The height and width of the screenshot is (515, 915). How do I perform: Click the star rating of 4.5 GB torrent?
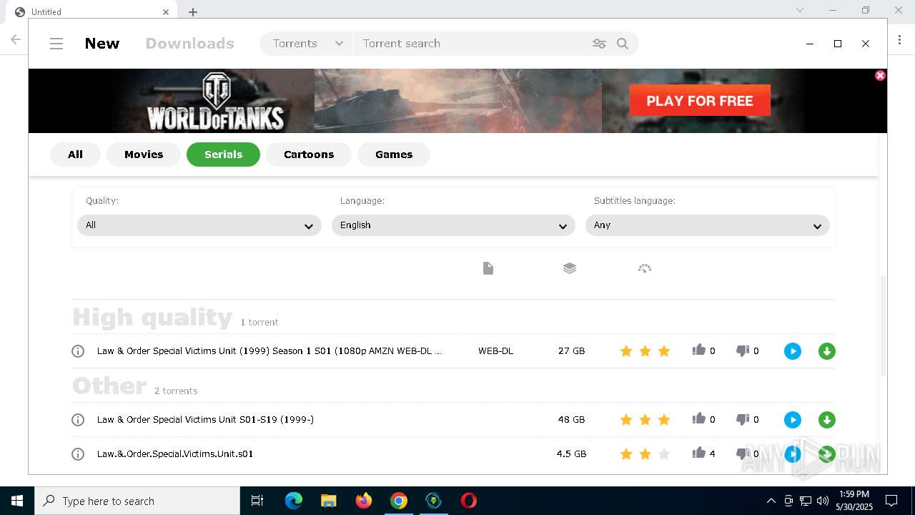[645, 454]
